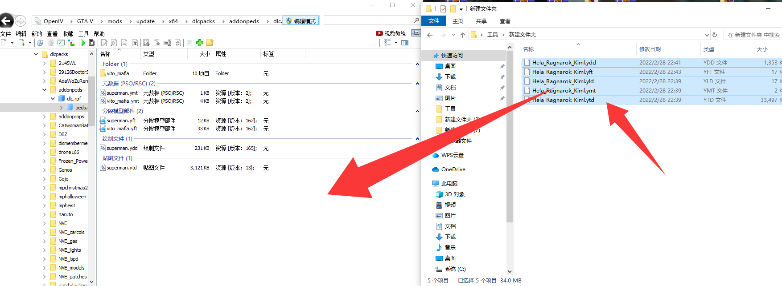Open the 帮助 menu in OpenIV

pos(99,34)
